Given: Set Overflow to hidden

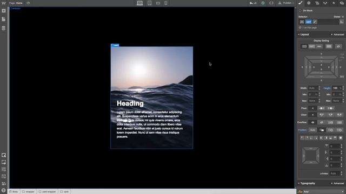Looking at the screenshot, I should coord(322,122).
